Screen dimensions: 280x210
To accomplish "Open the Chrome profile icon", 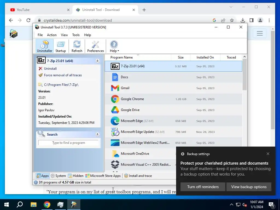I will click(260, 20).
